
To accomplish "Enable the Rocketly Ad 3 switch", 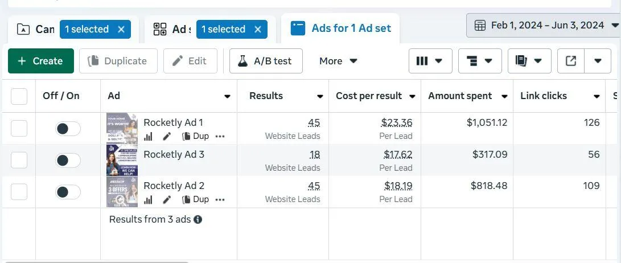I will [x=68, y=161].
